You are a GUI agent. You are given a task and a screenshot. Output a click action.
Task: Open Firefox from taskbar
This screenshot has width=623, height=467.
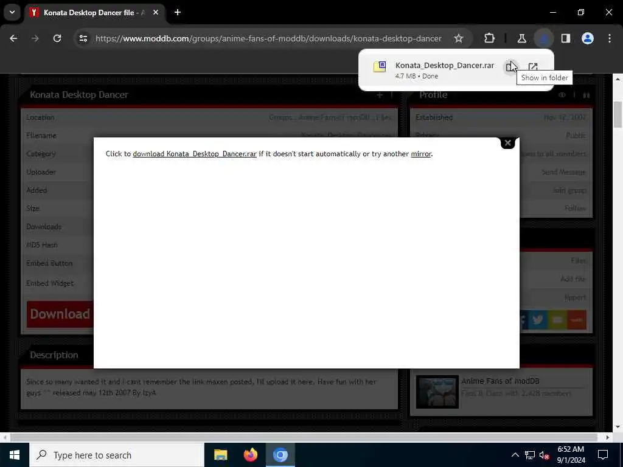point(250,455)
